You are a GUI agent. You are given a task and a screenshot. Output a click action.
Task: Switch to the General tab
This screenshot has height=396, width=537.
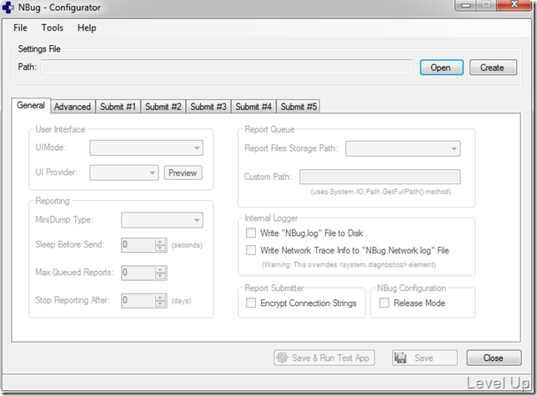(31, 105)
